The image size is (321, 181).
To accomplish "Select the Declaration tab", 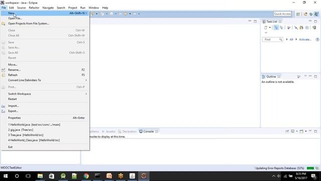I will tap(127, 132).
